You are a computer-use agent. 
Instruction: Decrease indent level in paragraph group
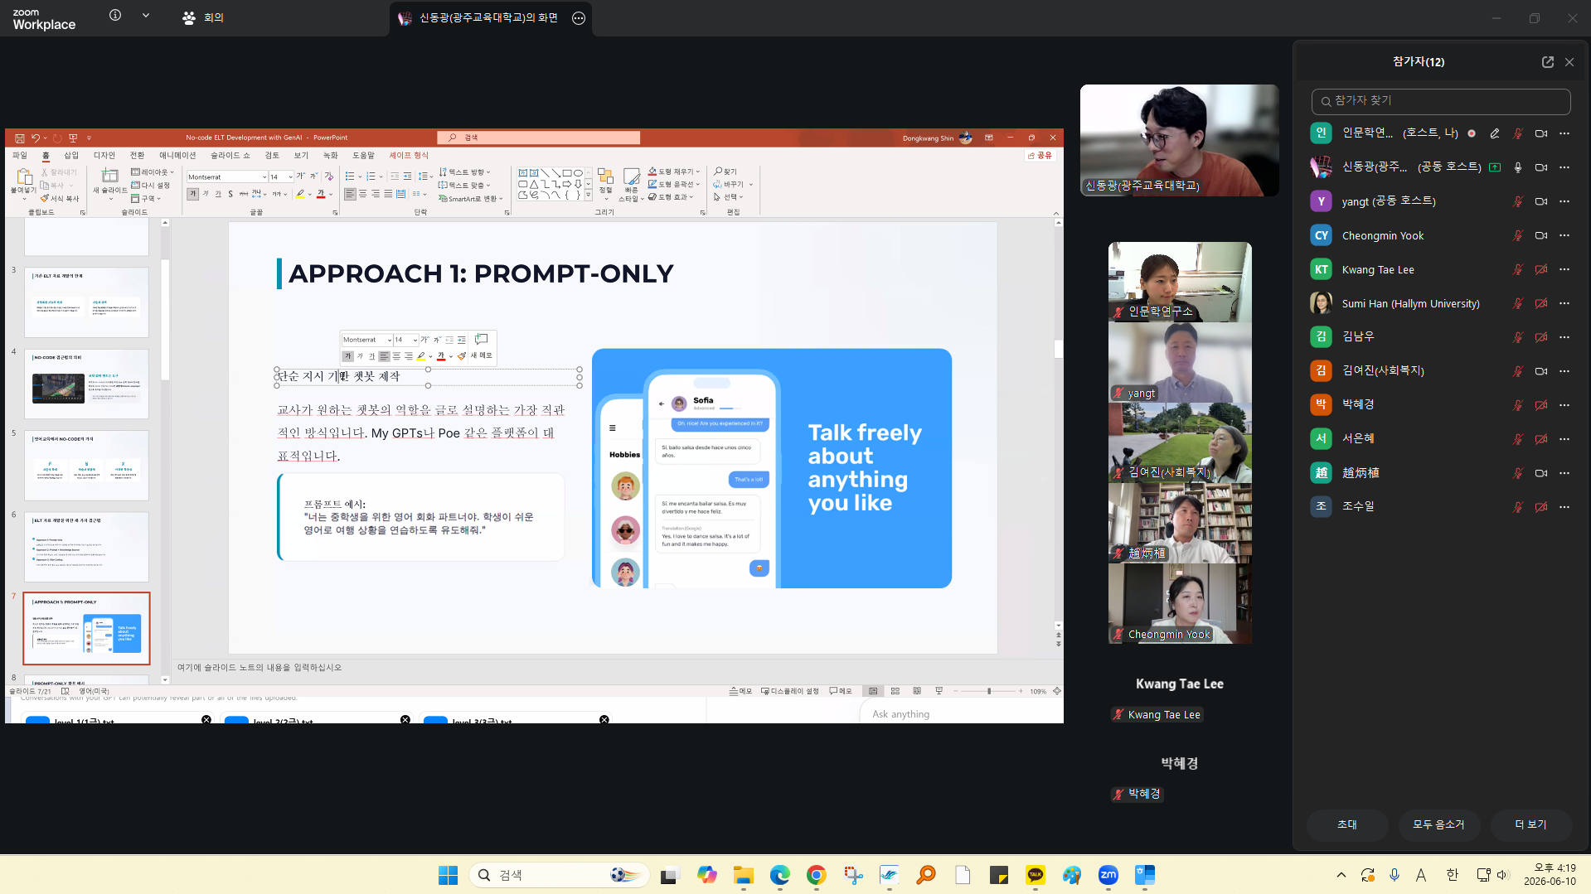tap(395, 176)
